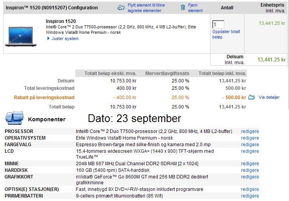This screenshot has height=201, width=289.
Task: Expand Juster system disclosure arrow
Action: (48, 38)
